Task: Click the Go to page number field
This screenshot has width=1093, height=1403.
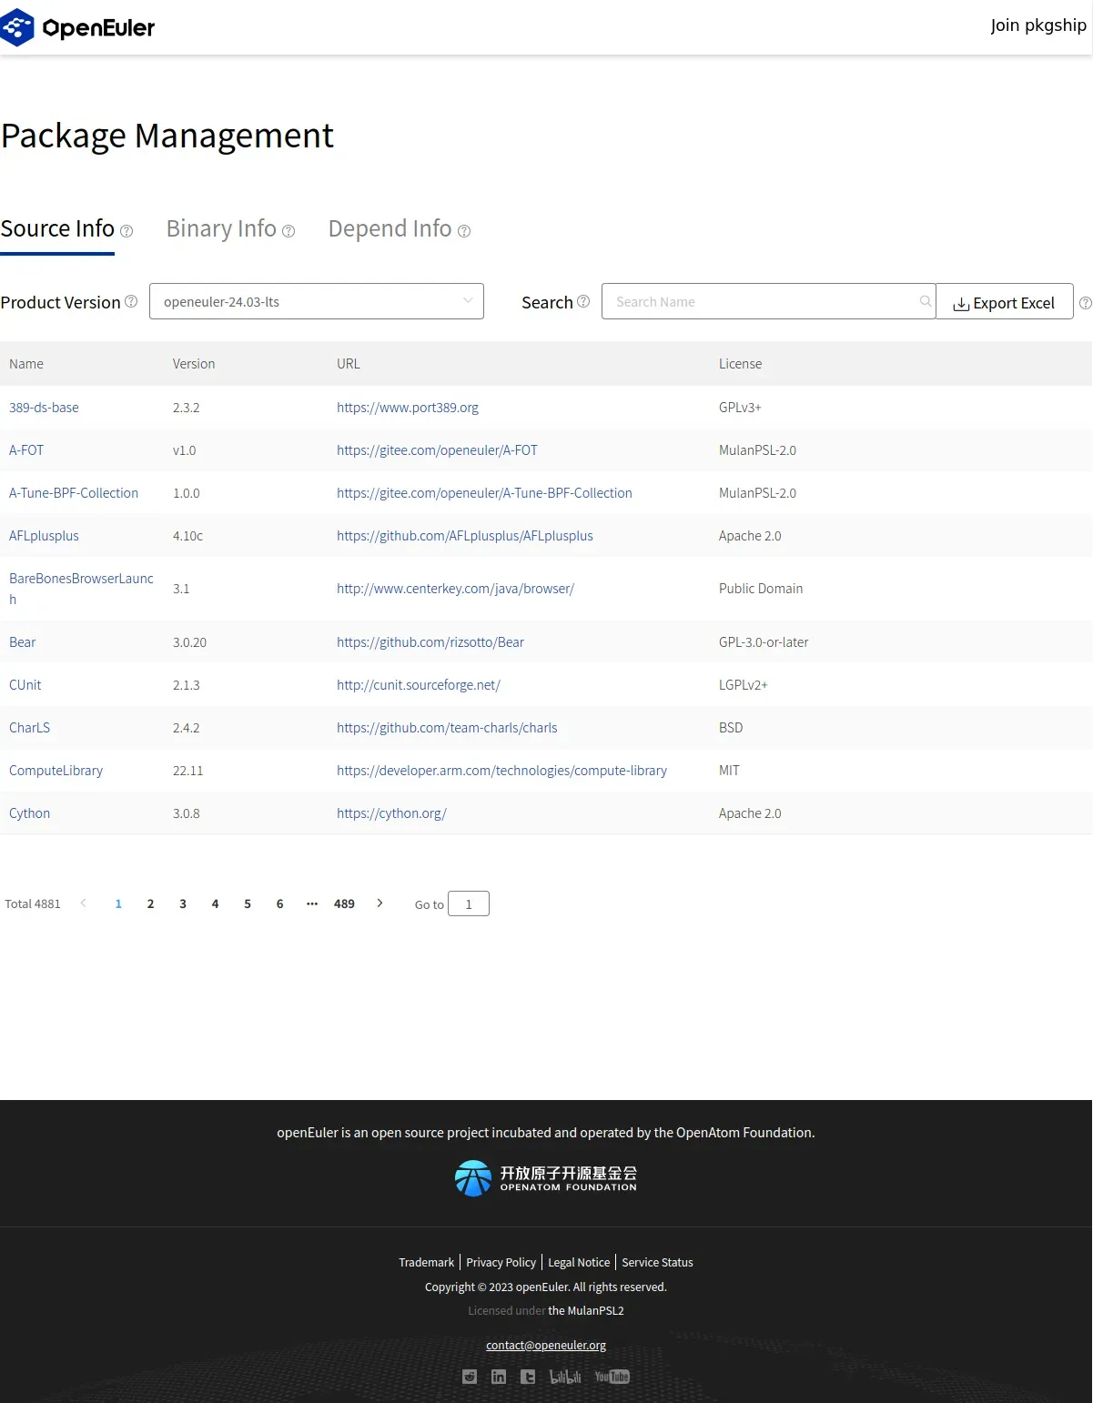Action: (469, 903)
